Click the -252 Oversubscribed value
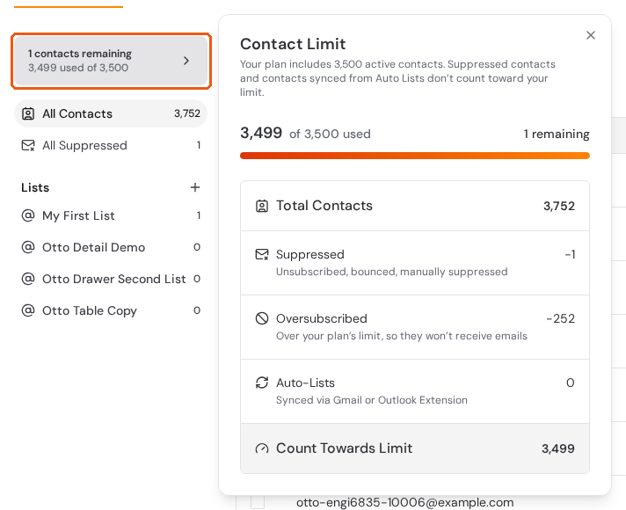The height and width of the screenshot is (510, 626). coord(561,318)
